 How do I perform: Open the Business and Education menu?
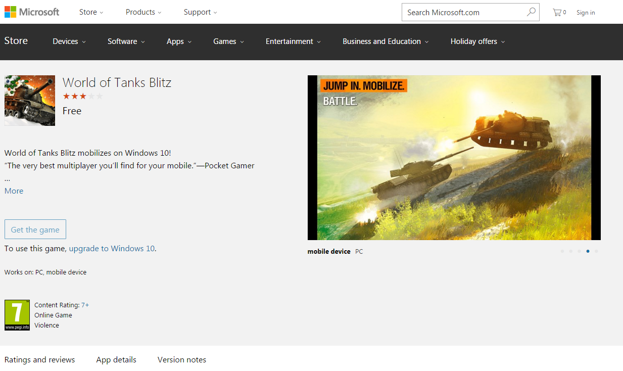click(x=386, y=41)
